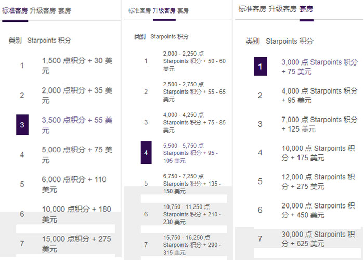Image resolution: width=364 pixels, height=260 pixels.
Task: Select highlighted category 3 box, left panel
Action: [x=22, y=125]
